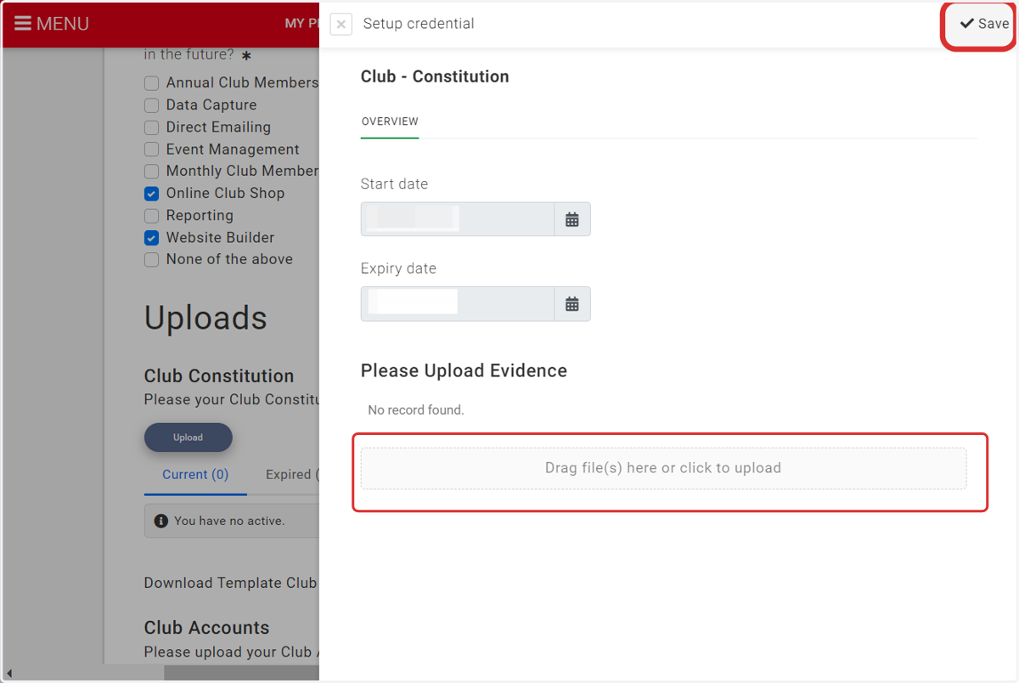The image size is (1019, 683).
Task: Click the Club - Constitution heading
Action: point(435,76)
